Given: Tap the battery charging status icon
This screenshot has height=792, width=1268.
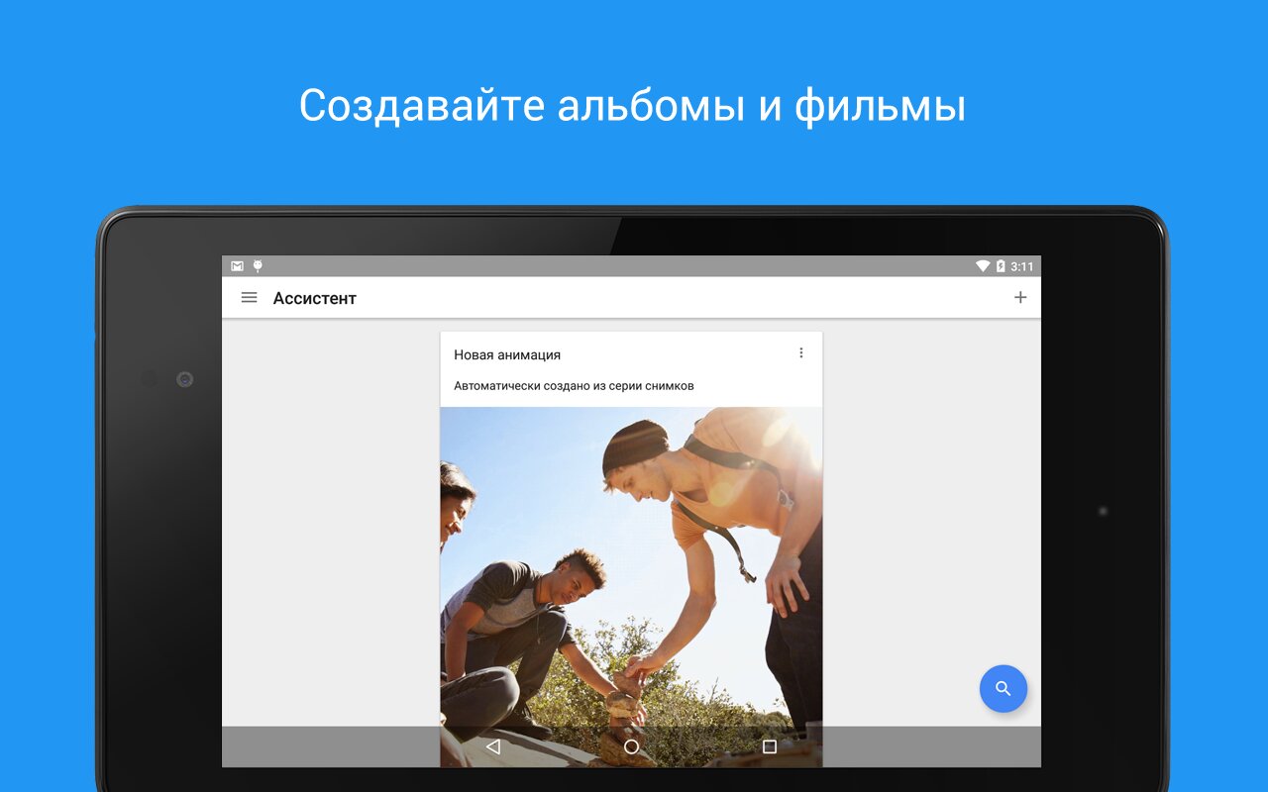Looking at the screenshot, I should (1001, 266).
